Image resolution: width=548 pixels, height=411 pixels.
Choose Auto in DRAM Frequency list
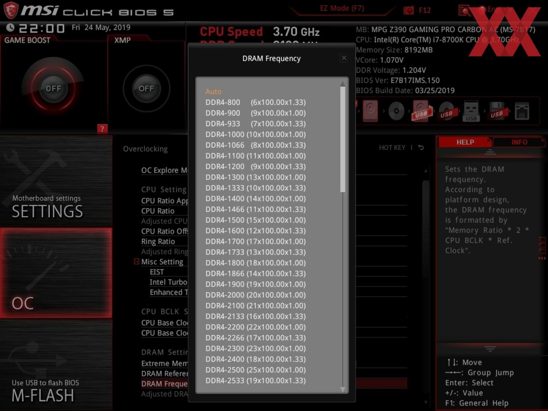213,91
